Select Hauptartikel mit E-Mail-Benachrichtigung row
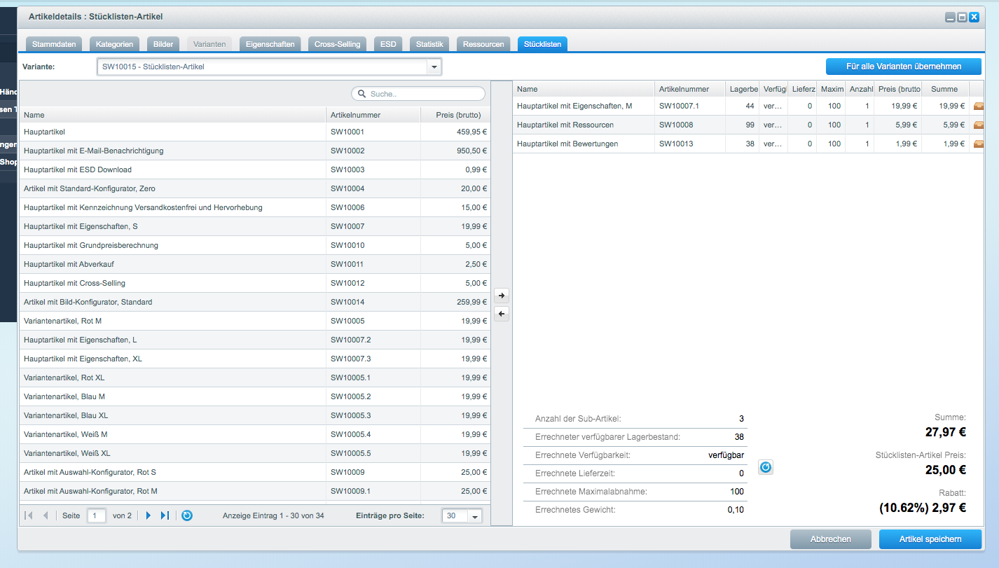 [x=255, y=151]
